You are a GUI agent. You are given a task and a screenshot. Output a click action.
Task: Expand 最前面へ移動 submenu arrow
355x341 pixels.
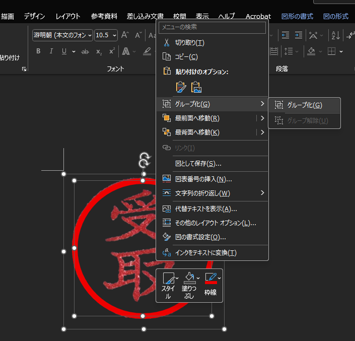pyautogui.click(x=262, y=118)
